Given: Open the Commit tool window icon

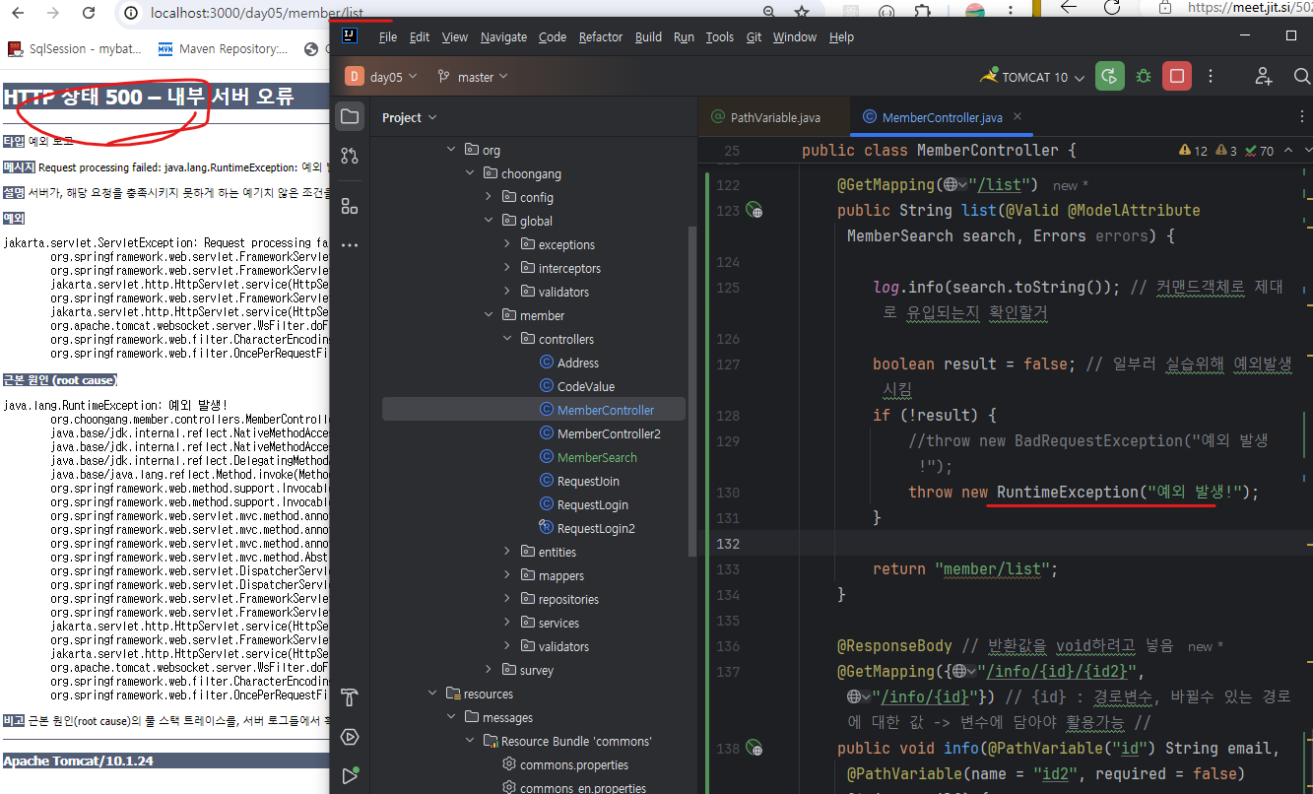Looking at the screenshot, I should point(350,156).
